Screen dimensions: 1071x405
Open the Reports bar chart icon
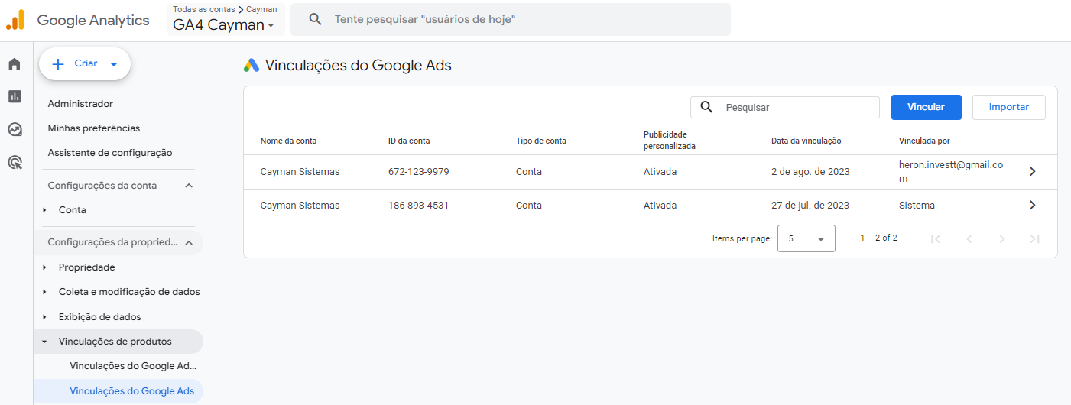15,96
